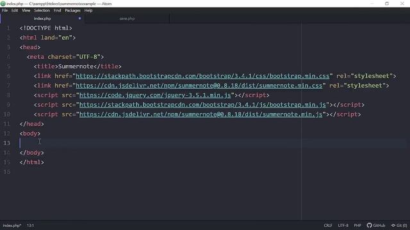Open the bootstrap.min.js script URL
The width and height of the screenshot is (410, 230).
(x=202, y=105)
